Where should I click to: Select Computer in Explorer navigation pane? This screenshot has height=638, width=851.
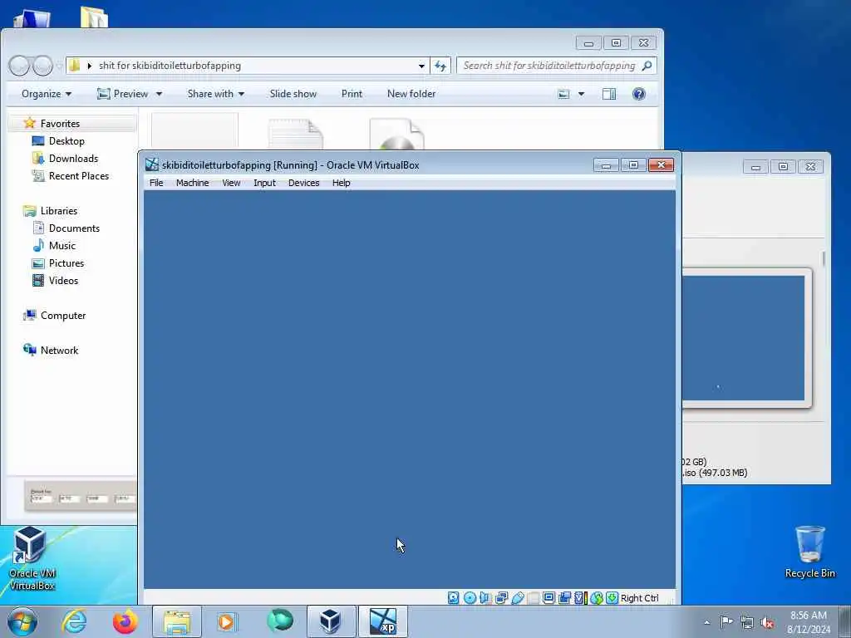pos(62,316)
